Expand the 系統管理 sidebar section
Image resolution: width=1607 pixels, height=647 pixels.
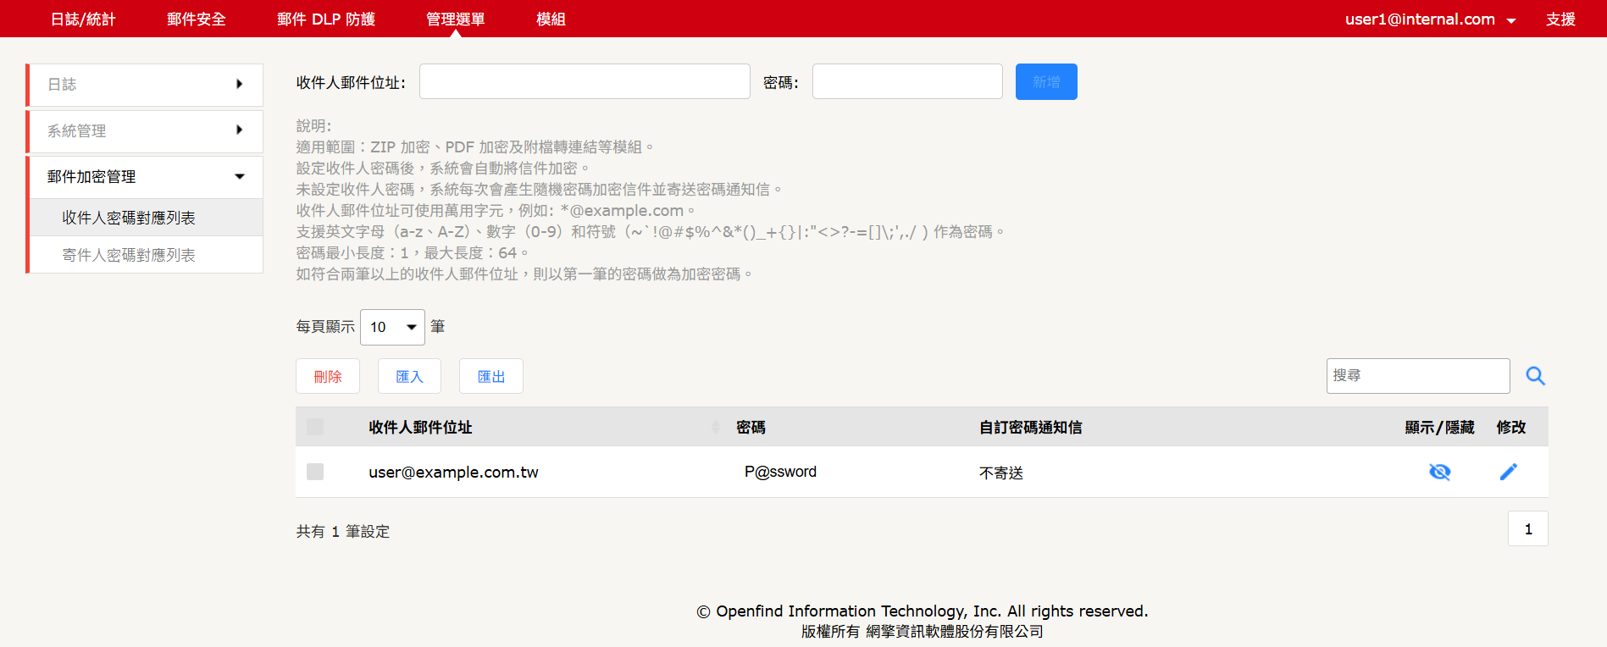click(146, 131)
